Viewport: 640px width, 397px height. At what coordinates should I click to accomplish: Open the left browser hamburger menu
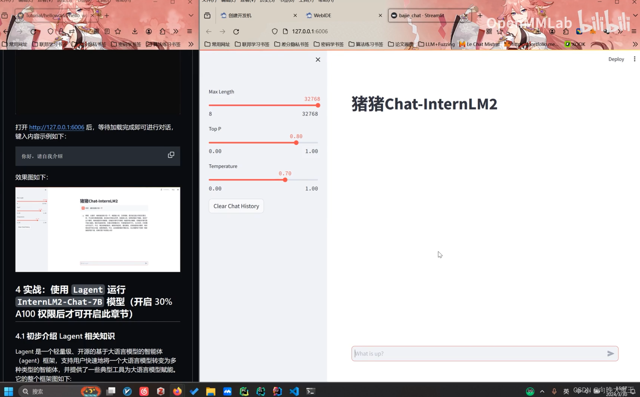point(189,32)
